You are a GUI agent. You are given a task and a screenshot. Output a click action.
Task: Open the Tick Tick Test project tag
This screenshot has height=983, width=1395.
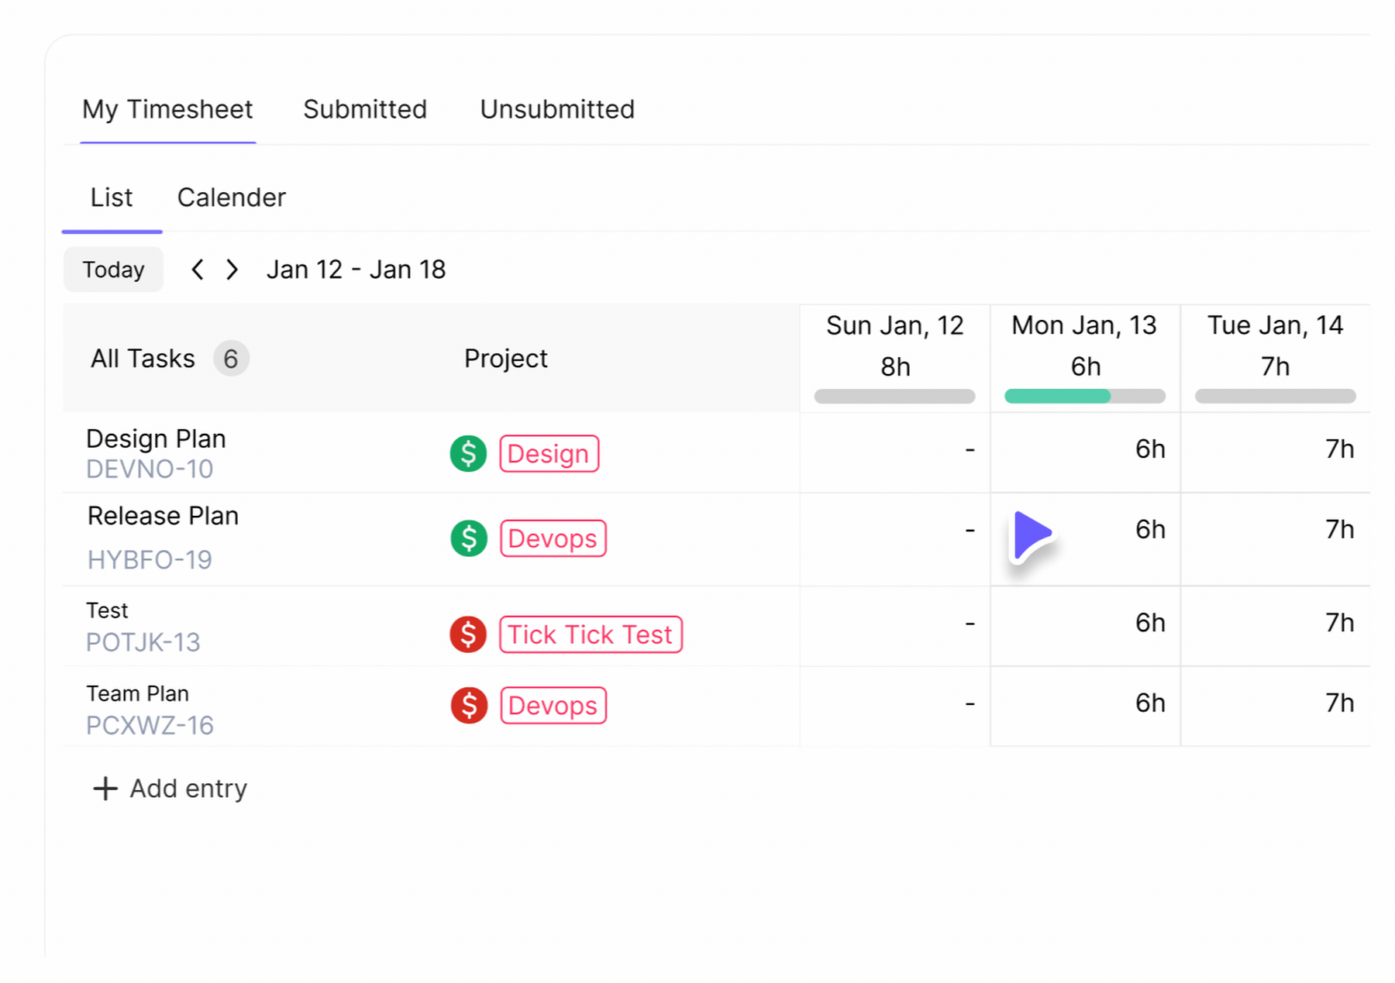coord(591,634)
